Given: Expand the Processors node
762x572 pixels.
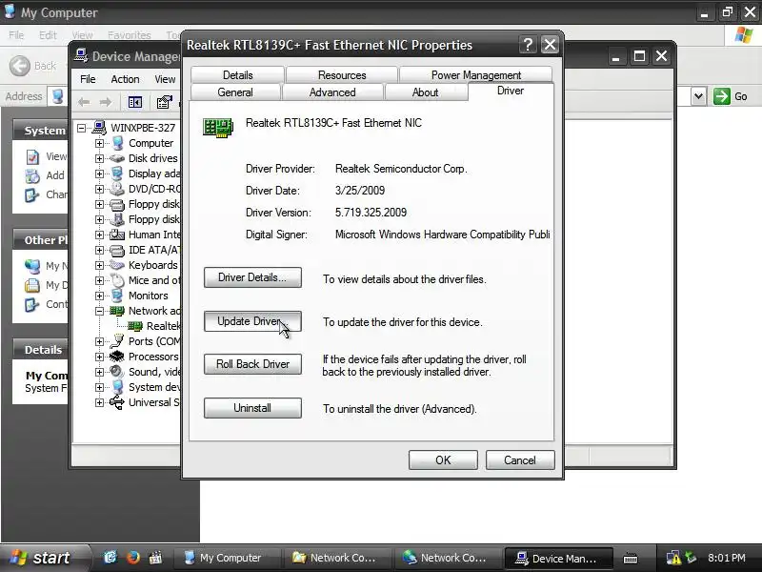Looking at the screenshot, I should pyautogui.click(x=99, y=357).
